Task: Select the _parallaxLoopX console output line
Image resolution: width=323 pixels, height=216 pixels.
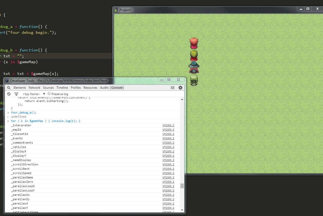Action: tap(93, 186)
